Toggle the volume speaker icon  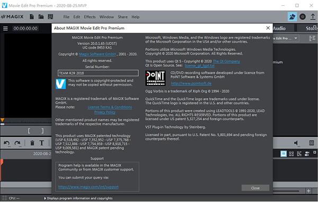296,143
